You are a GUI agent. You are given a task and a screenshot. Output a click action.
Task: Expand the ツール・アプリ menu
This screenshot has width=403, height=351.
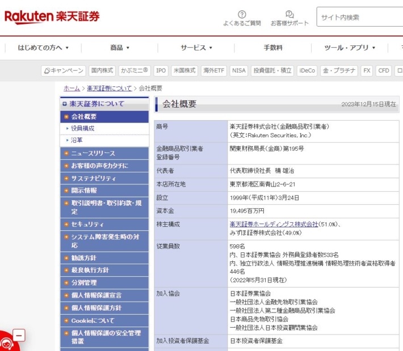(x=350, y=48)
